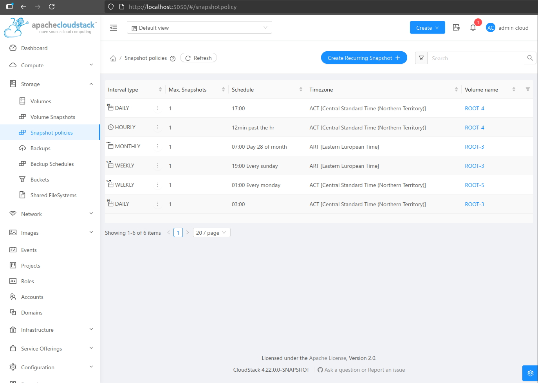
Task: Open the Snapshot policies help icon
Action: [173, 59]
